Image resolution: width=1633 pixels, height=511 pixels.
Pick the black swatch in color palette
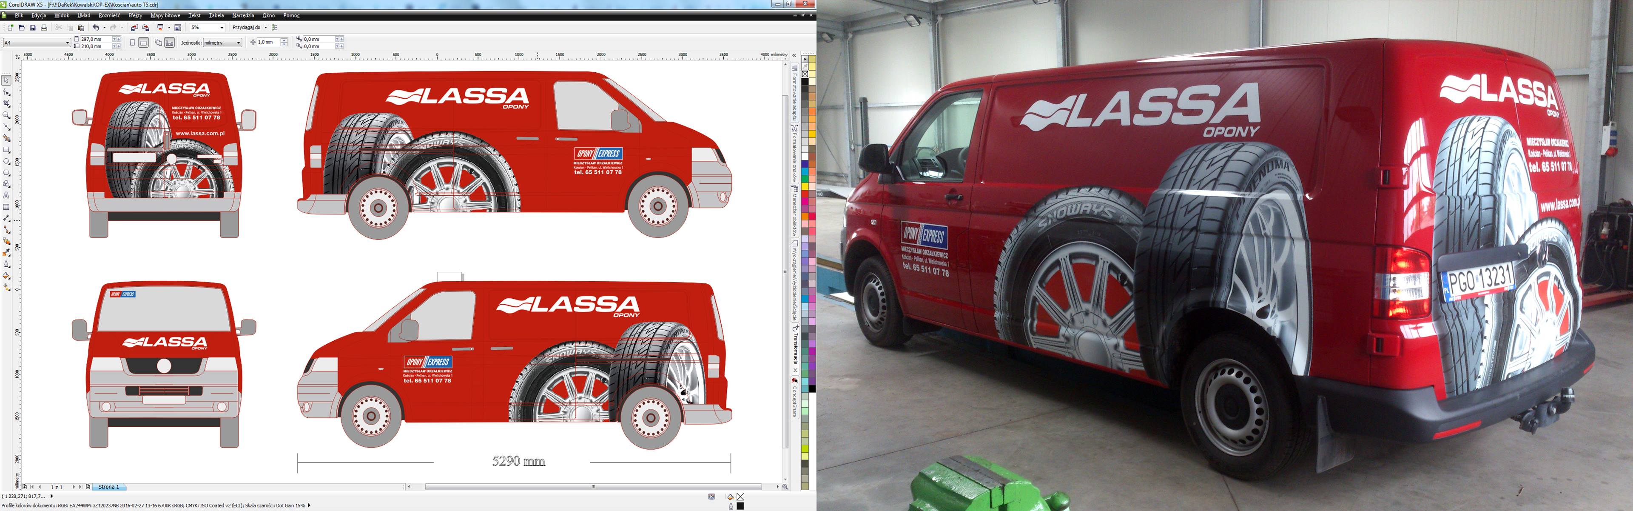[805, 81]
